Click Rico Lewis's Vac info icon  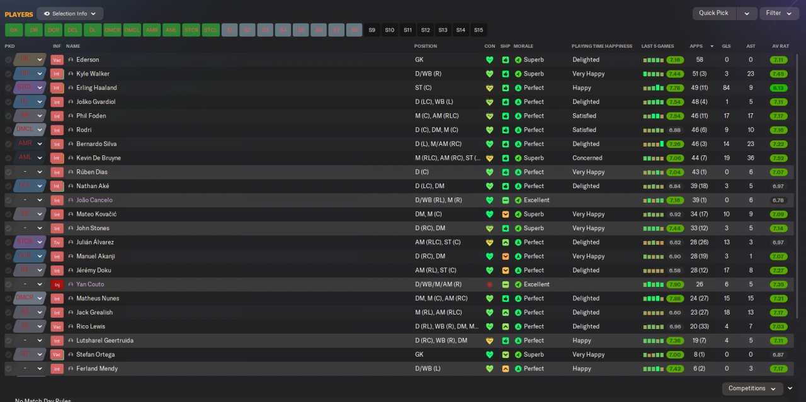[x=57, y=327]
